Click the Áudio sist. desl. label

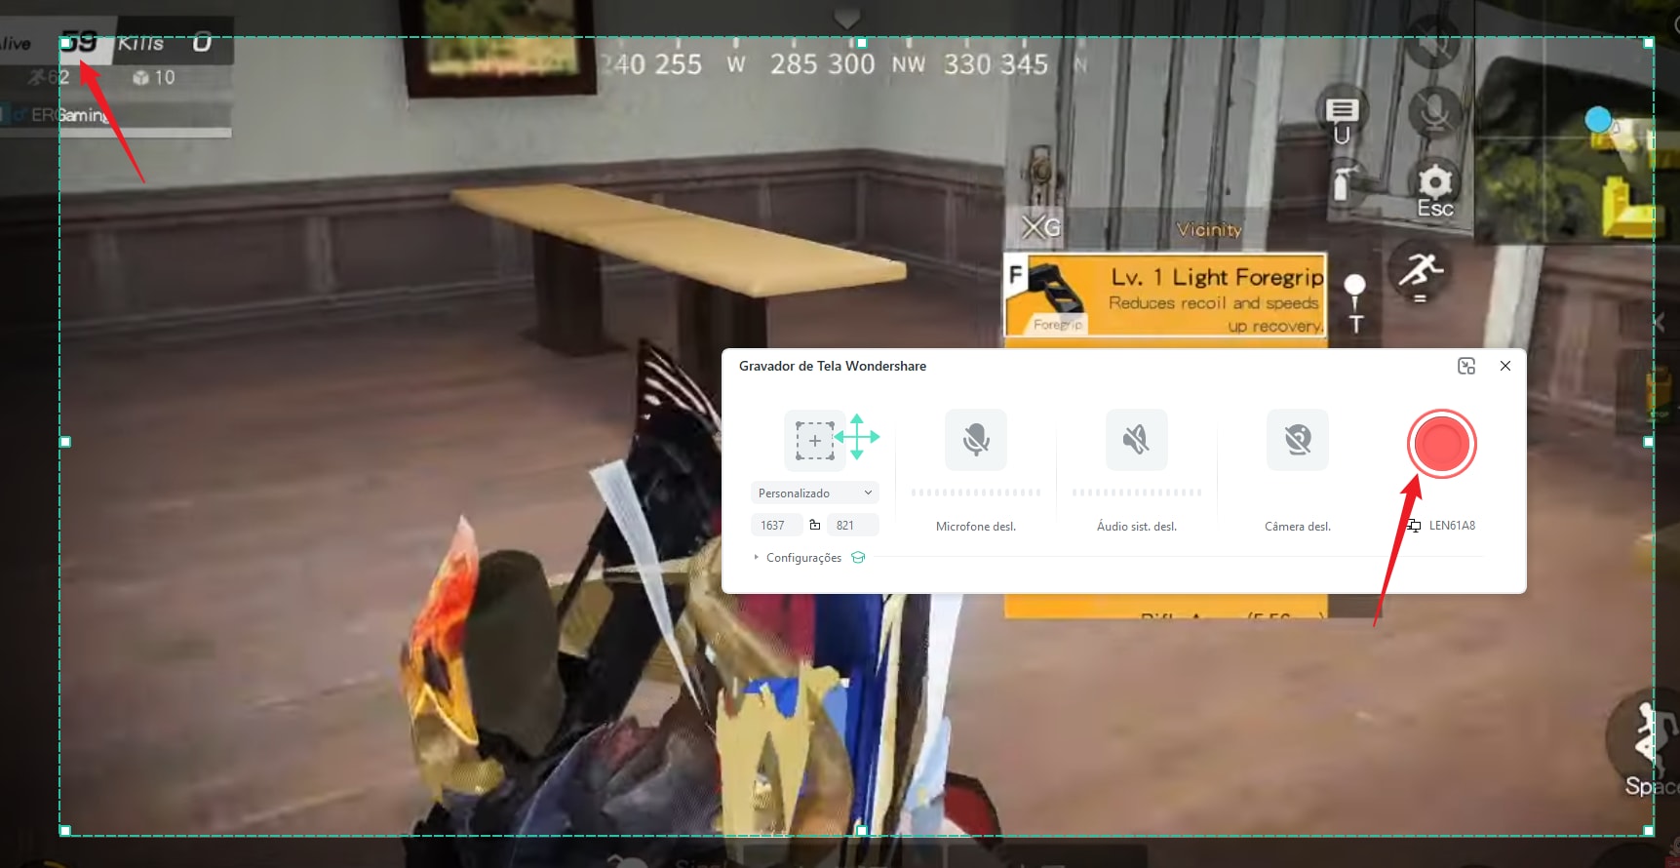[x=1137, y=527]
